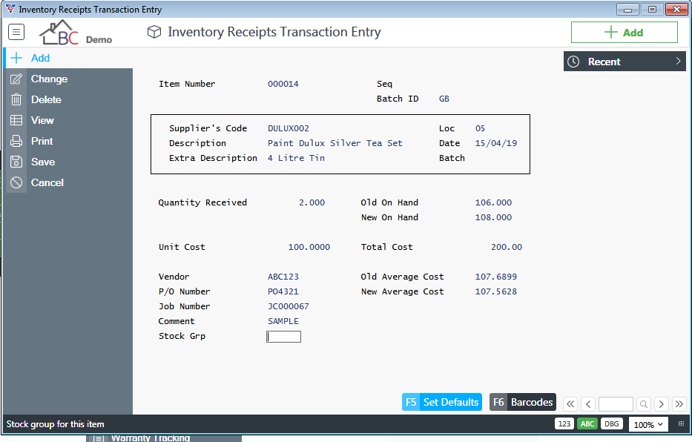This screenshot has width=692, height=442.
Task: Select Cancel in the sidebar menu
Action: 68,182
